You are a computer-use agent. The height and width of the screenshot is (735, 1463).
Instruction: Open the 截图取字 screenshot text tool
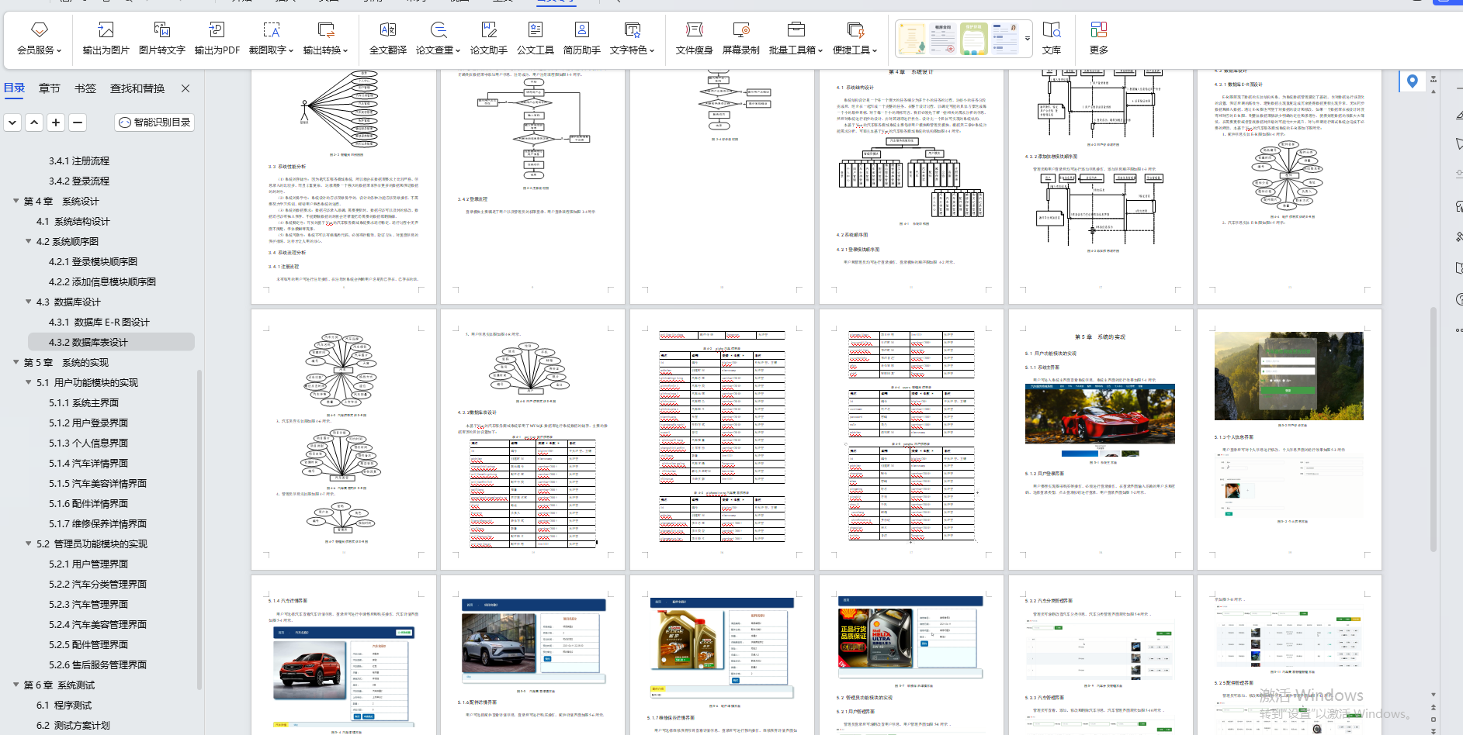[x=271, y=38]
